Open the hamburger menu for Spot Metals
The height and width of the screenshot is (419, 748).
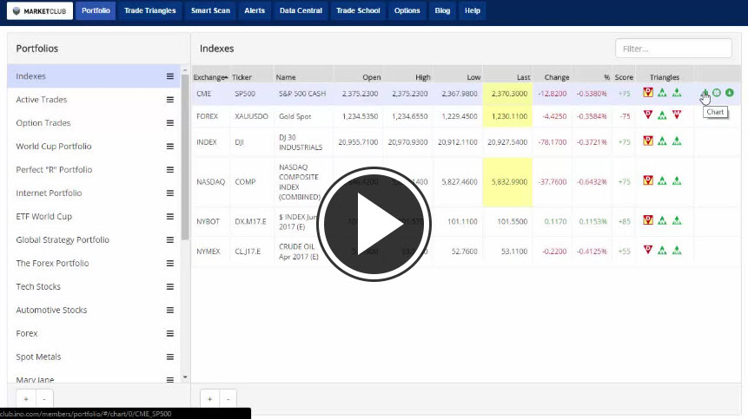169,357
